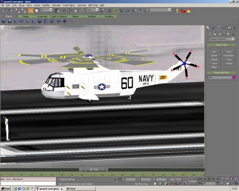The image size is (239, 191).
Task: Click Add Time Tag in status bar
Action: 141,184
